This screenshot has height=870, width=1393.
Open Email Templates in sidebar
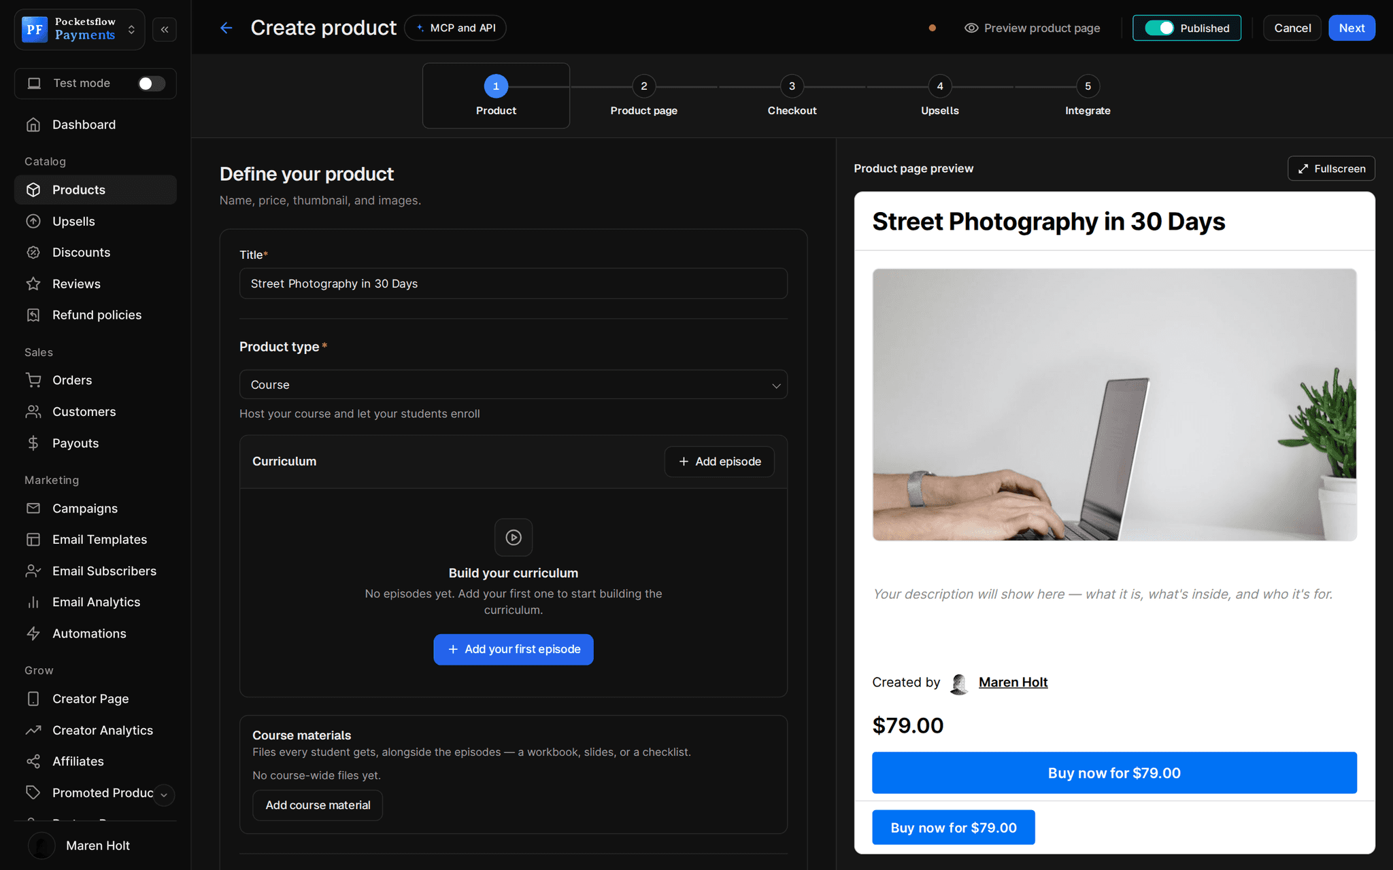[95, 539]
